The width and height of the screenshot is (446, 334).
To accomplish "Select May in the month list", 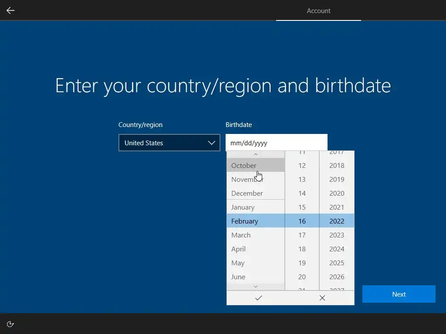I will point(255,263).
